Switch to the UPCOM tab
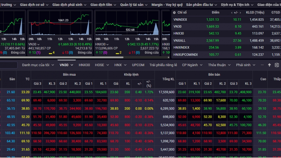 tap(138, 65)
